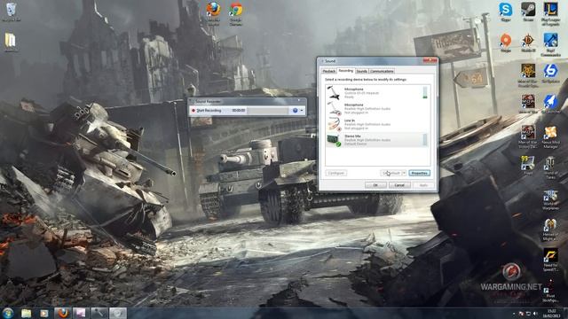Screen dimensions: 568x319
Task: Click the Sound Recorder level meter
Action: point(268,110)
